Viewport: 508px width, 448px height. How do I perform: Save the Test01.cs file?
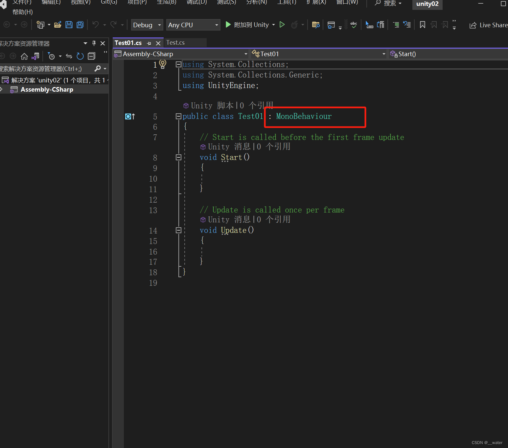(69, 25)
